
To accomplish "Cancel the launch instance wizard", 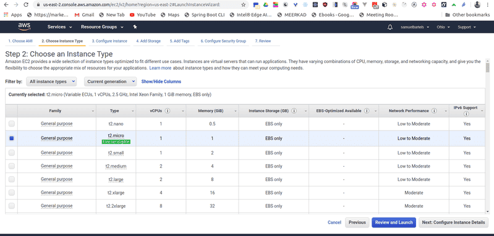I will pos(334,222).
